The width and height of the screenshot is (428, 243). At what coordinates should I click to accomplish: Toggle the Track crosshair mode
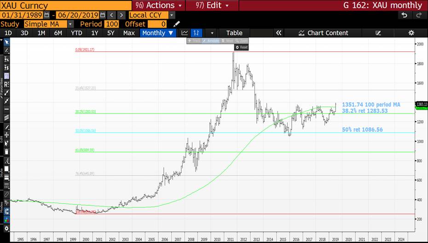(194, 40)
